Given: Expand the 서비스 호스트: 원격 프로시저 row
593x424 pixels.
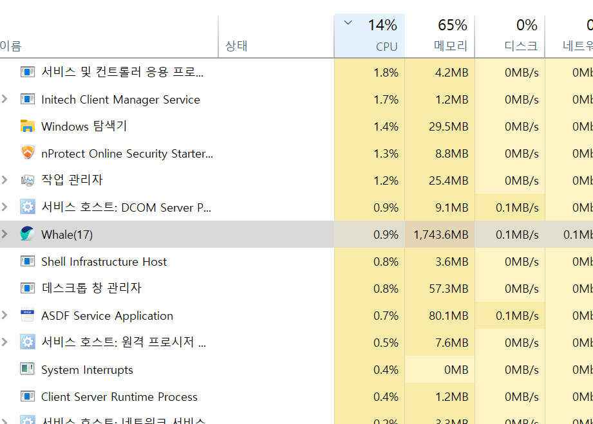Looking at the screenshot, I should 5,342.
